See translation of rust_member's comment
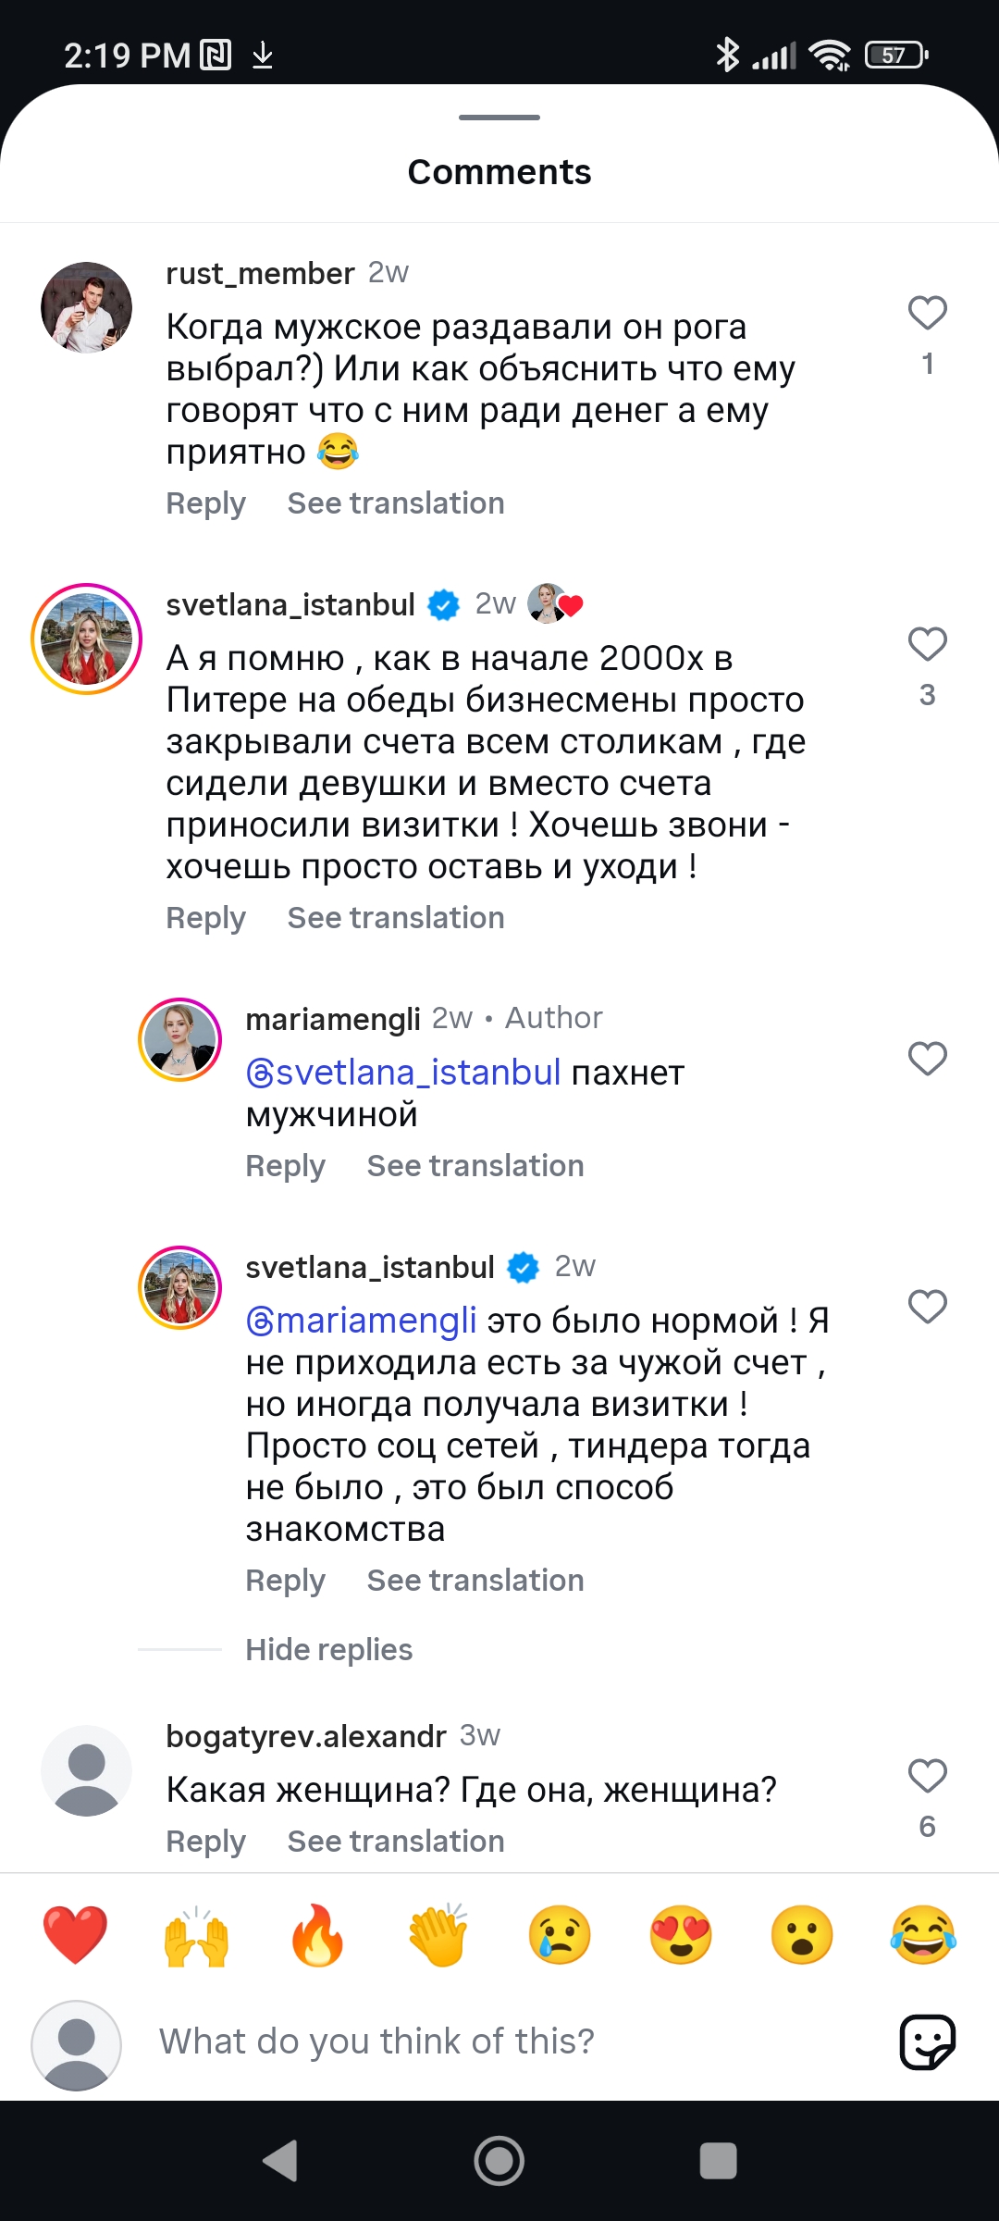 396,503
